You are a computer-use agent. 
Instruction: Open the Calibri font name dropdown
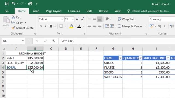pos(62,19)
